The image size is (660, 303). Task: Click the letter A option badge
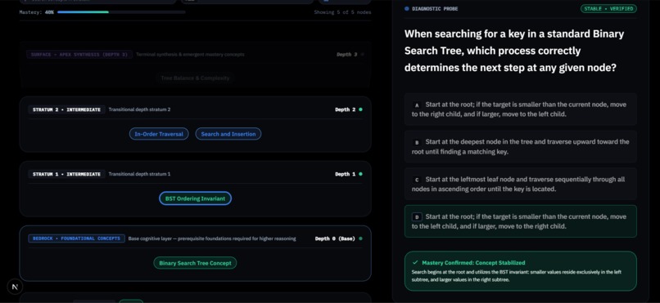(x=417, y=105)
